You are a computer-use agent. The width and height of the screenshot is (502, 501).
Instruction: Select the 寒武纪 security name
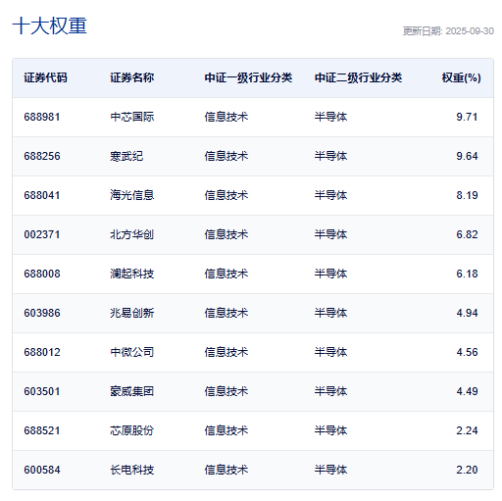(x=126, y=156)
